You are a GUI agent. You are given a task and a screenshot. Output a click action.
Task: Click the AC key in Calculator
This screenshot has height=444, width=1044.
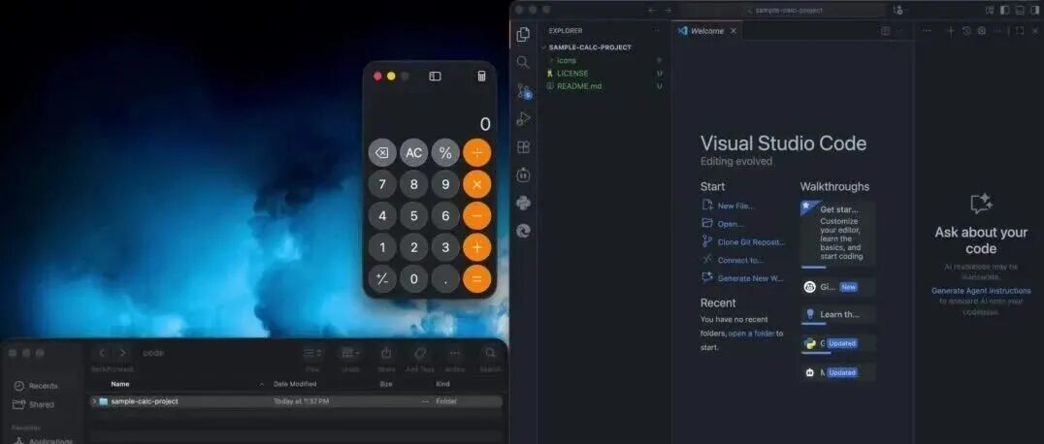coord(413,153)
